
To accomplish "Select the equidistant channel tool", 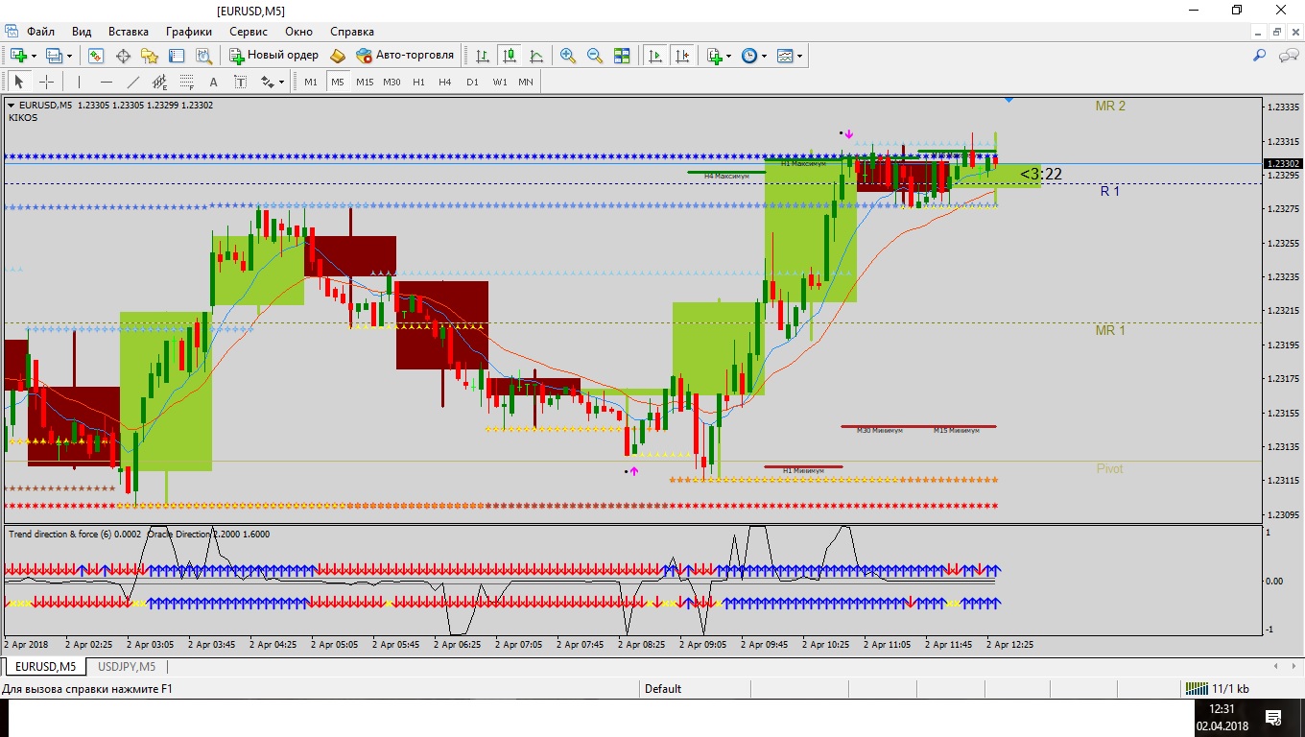I will pos(160,82).
